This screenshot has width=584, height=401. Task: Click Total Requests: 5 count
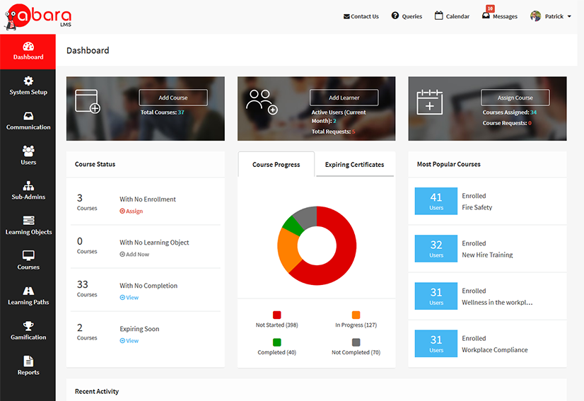point(333,132)
